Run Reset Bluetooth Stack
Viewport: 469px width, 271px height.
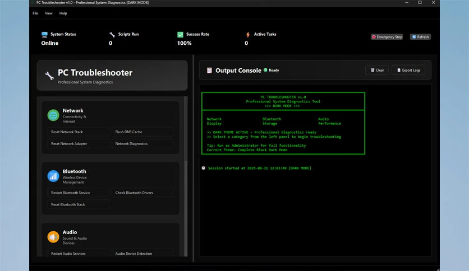click(x=78, y=204)
